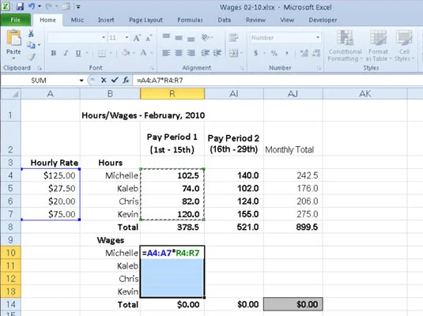Image resolution: width=423 pixels, height=316 pixels.
Task: Switch to the Formulas ribbon tab
Action: click(190, 20)
